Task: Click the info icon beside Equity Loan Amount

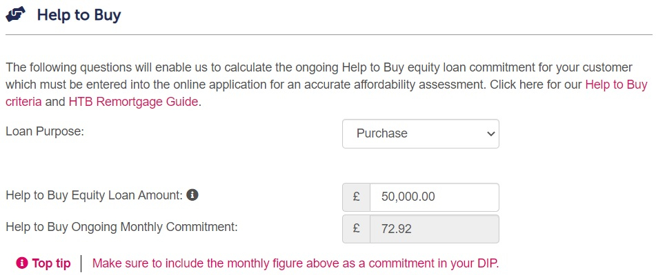Action: (x=192, y=195)
